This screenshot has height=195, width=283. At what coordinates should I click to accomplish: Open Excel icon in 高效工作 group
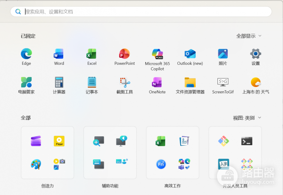(161, 141)
